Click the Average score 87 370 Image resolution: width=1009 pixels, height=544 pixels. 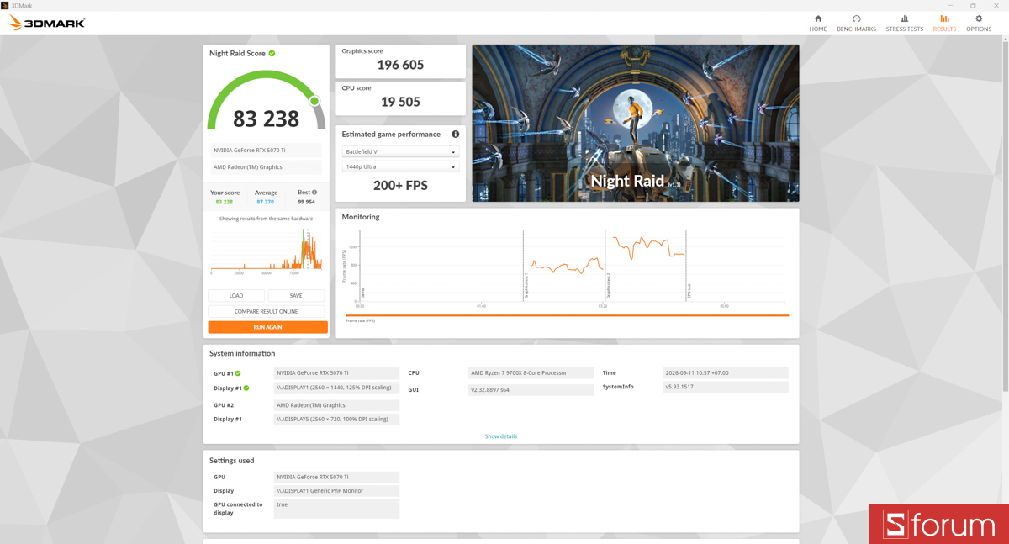click(x=266, y=202)
